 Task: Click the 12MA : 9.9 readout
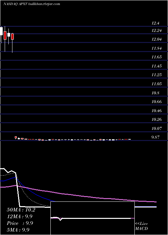pyautogui.click(x=19, y=217)
